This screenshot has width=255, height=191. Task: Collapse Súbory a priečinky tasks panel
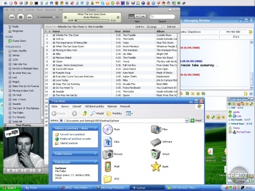95,128
